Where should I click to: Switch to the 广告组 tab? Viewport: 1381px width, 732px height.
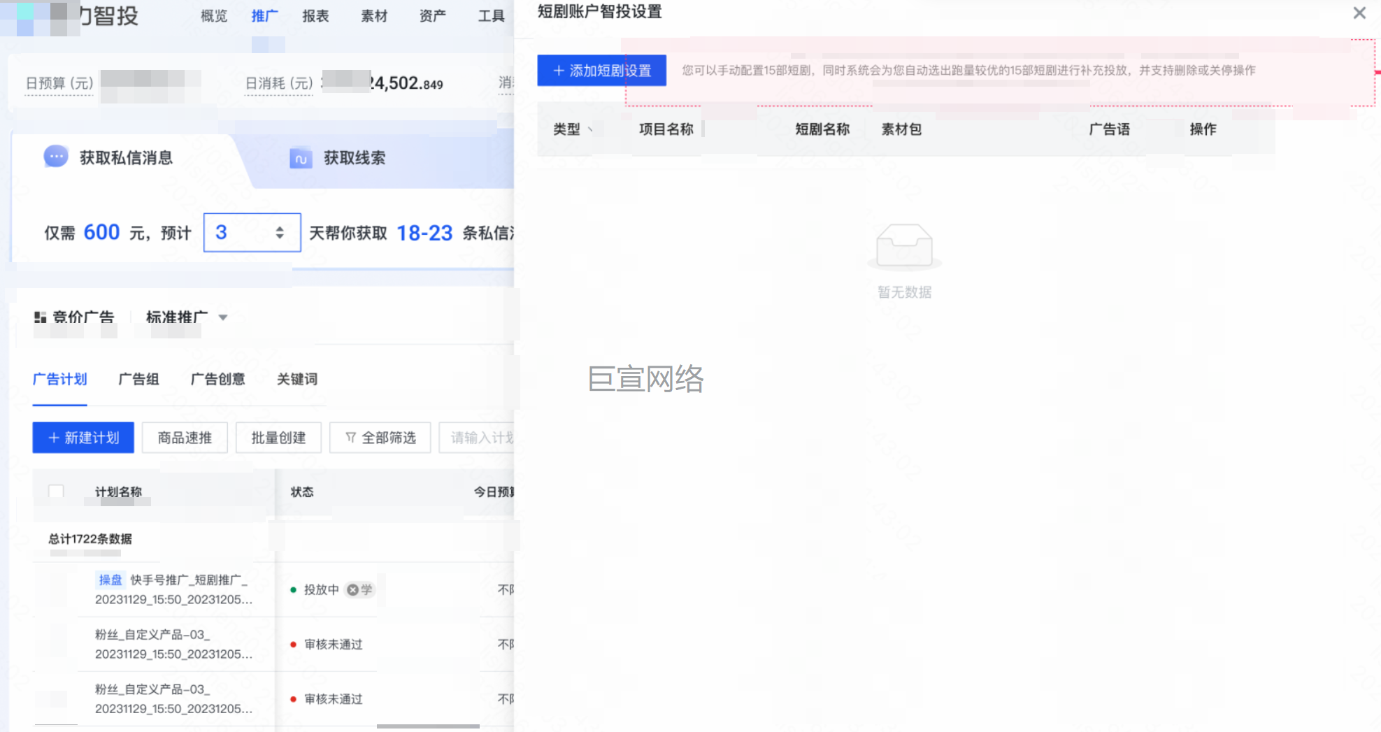[138, 379]
